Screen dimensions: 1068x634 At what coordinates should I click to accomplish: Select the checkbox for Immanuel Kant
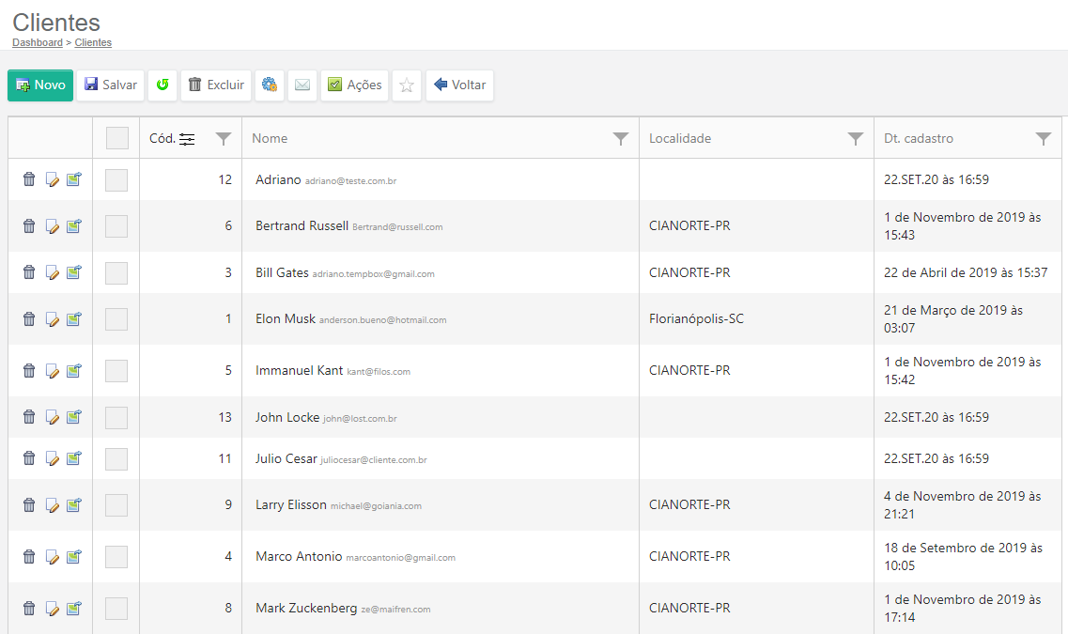(116, 370)
